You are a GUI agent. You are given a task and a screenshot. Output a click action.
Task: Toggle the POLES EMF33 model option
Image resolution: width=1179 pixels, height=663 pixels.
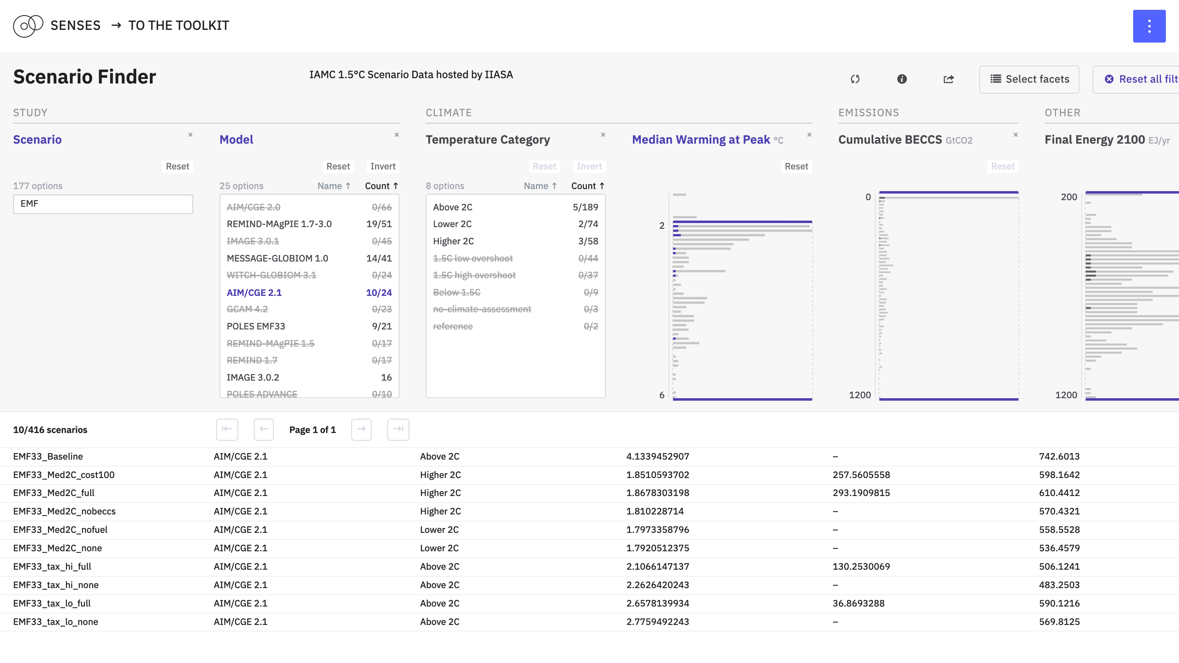[255, 326]
